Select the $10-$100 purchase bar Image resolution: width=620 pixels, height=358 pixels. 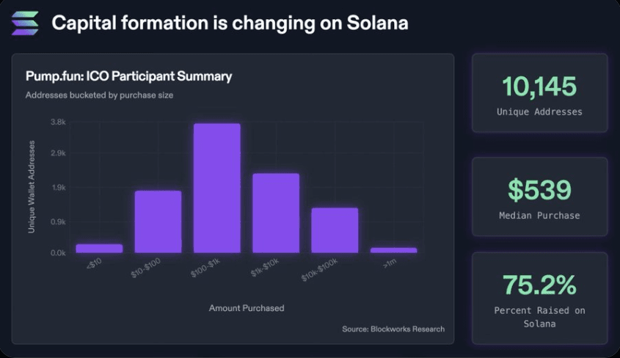(158, 222)
